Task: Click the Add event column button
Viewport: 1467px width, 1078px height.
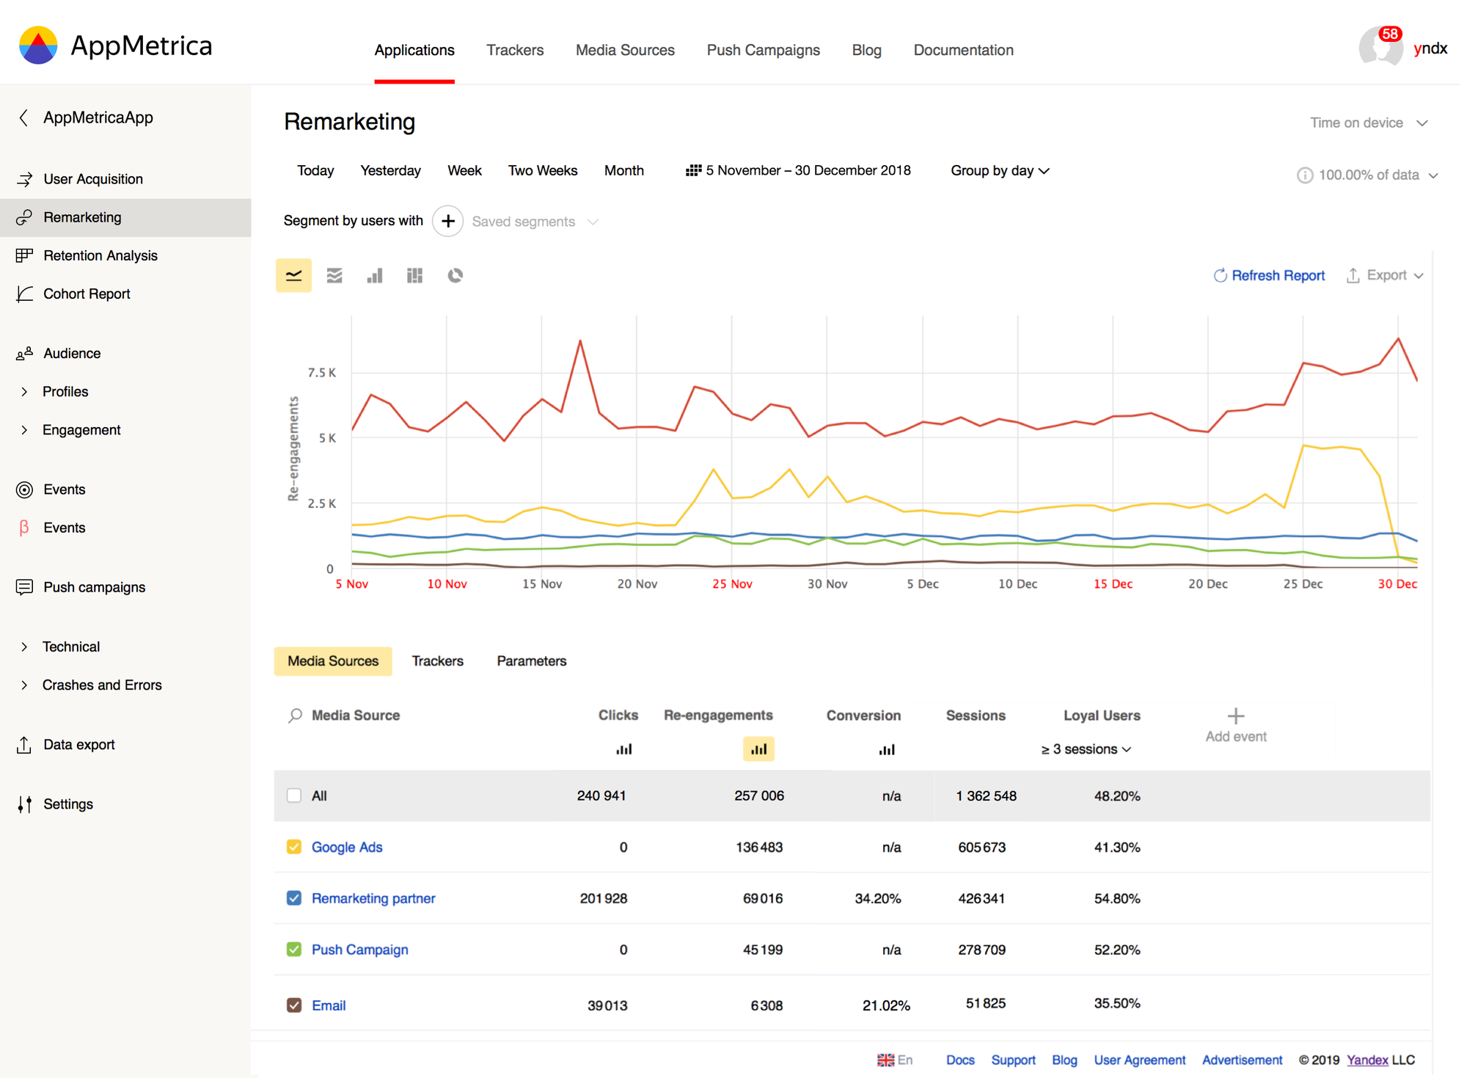Action: coord(1235,725)
